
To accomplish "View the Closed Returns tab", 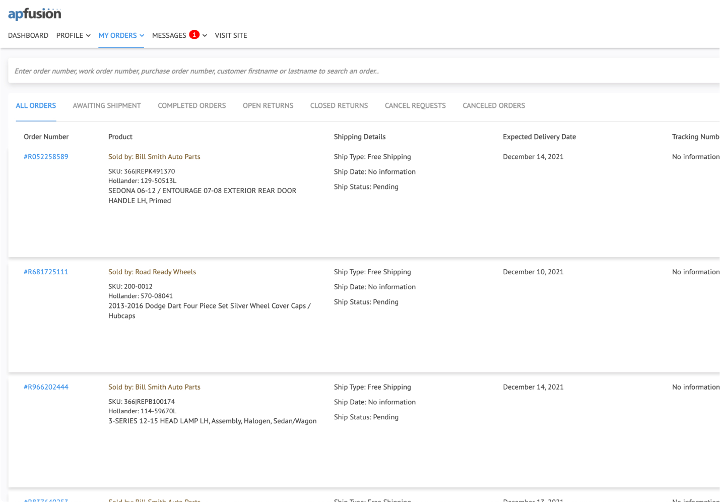I will pos(339,106).
